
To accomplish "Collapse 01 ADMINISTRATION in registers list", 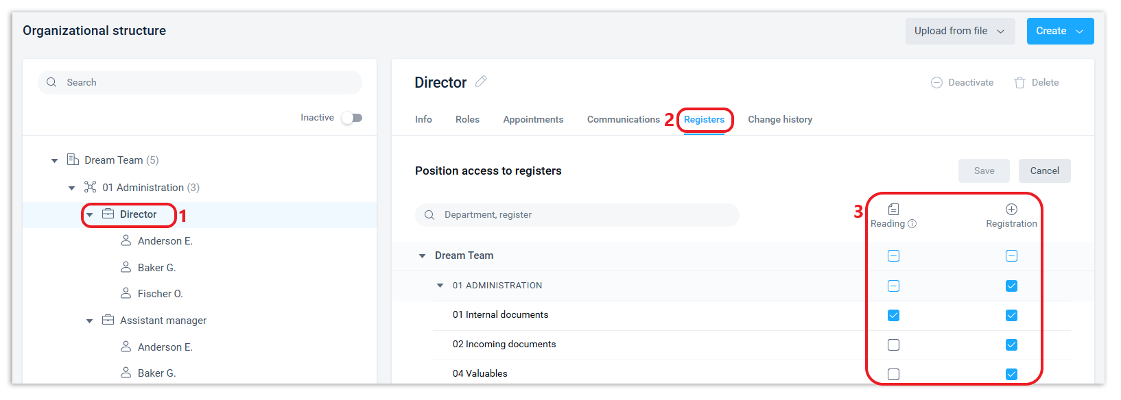I will pos(440,286).
